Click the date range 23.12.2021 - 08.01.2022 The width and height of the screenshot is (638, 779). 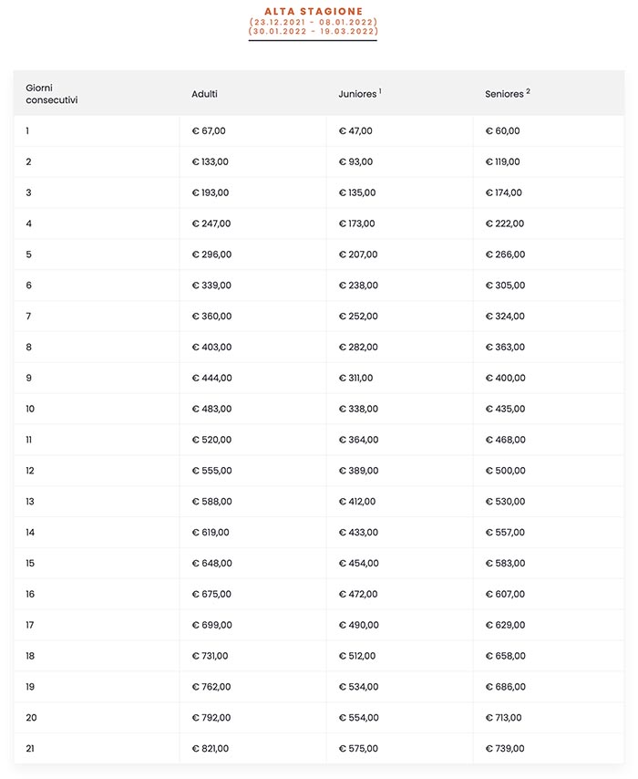pyautogui.click(x=314, y=22)
